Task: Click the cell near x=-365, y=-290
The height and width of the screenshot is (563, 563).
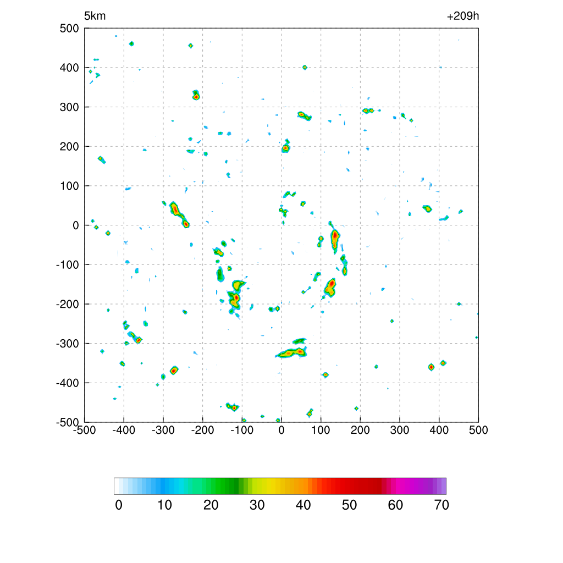Action: coord(139,340)
